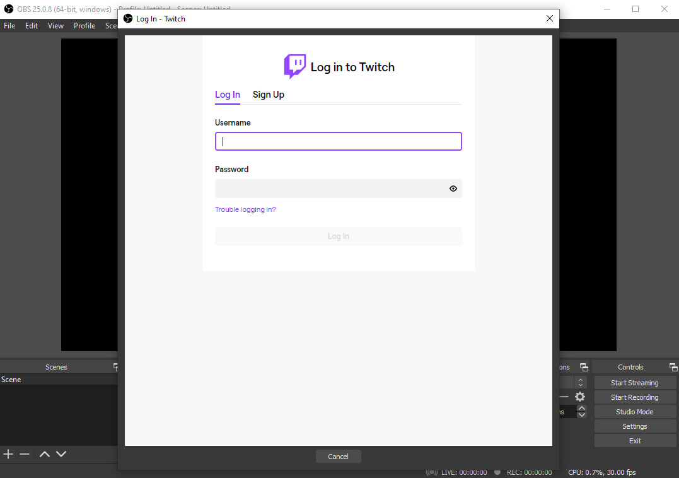The image size is (679, 478).
Task: Click the Start Recording button
Action: click(634, 397)
